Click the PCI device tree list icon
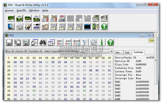Image resolution: width=162 pixels, height=103 pixels. click(x=85, y=42)
